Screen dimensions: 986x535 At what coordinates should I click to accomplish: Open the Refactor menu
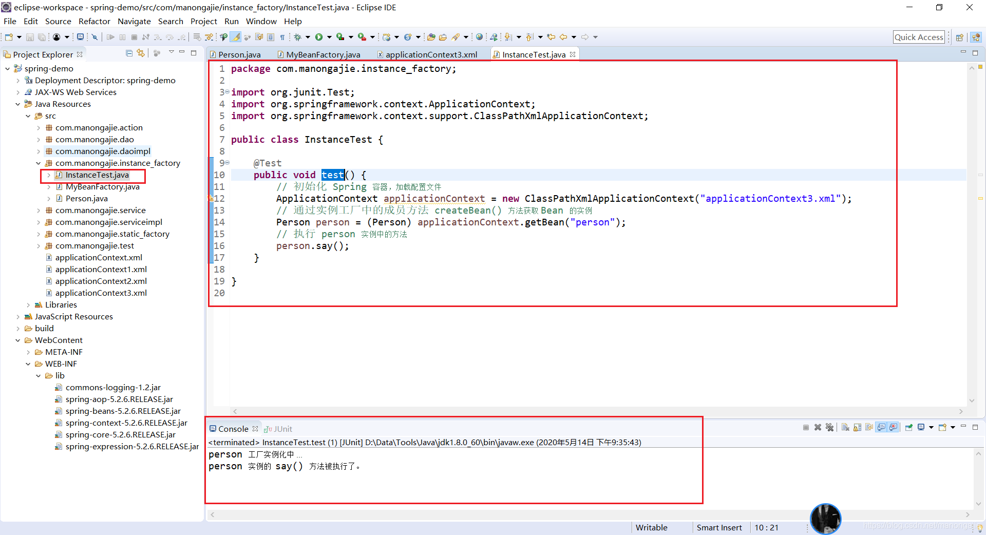(x=94, y=21)
